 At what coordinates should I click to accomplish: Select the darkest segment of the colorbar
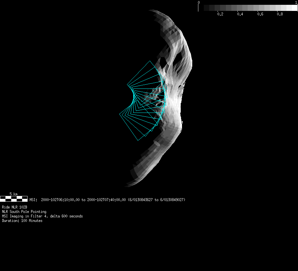click(206, 8)
